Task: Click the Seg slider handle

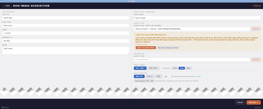Action: pyautogui.click(x=169, y=76)
